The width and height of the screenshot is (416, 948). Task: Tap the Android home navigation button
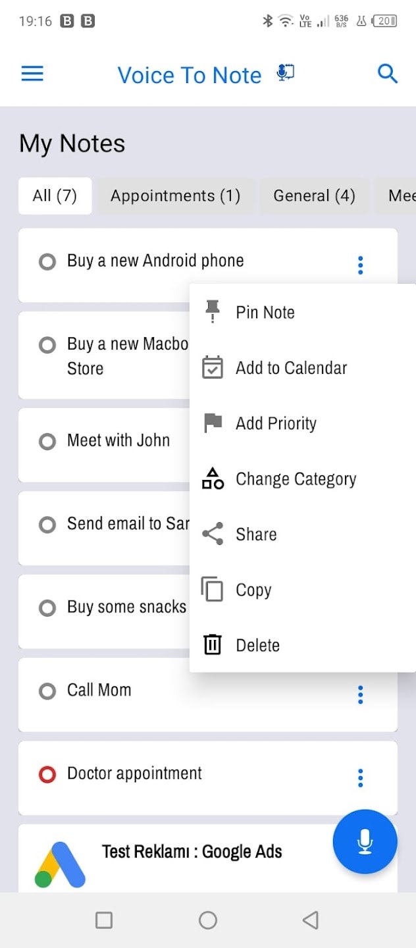208,920
